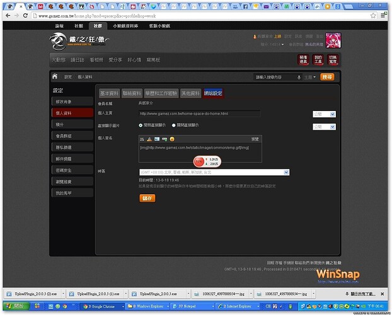Click 預覽 in signature editor
This screenshot has width=392, height=315.
[x=255, y=139]
